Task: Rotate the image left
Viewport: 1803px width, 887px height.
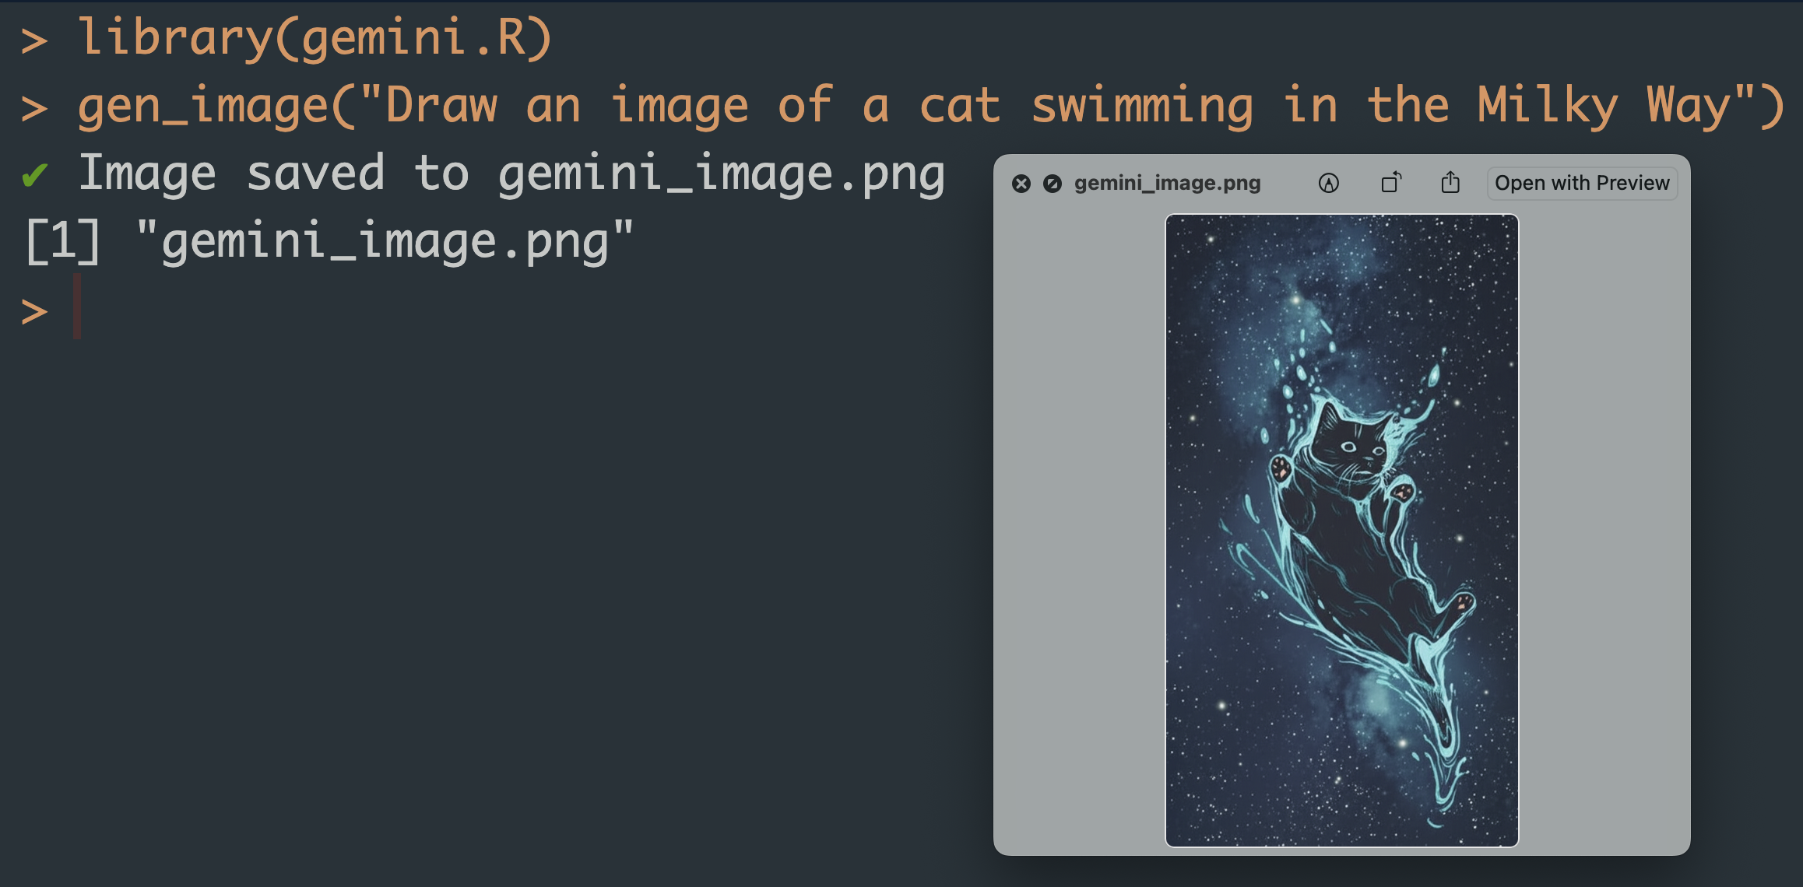Action: tap(1391, 184)
